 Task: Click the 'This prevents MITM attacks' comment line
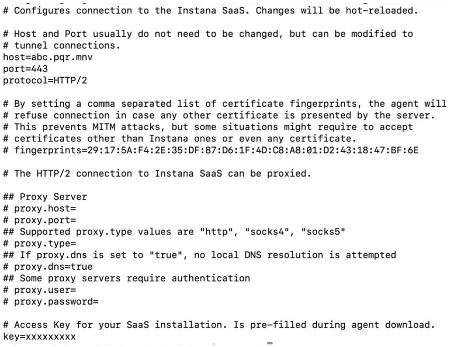tap(208, 127)
